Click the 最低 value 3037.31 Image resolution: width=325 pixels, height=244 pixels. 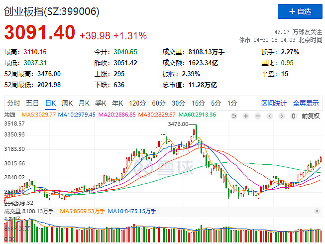35,63
